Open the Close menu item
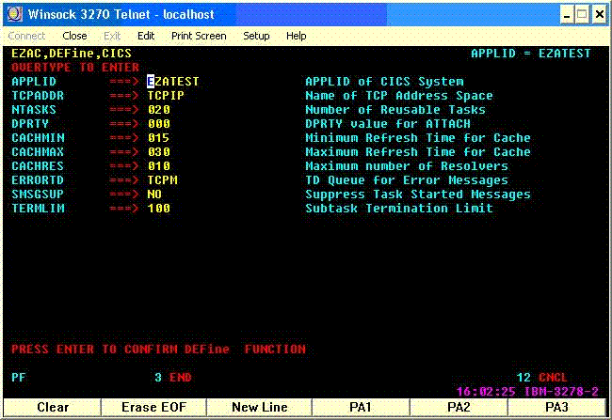Screen dimensions: 612x420 tap(74, 36)
